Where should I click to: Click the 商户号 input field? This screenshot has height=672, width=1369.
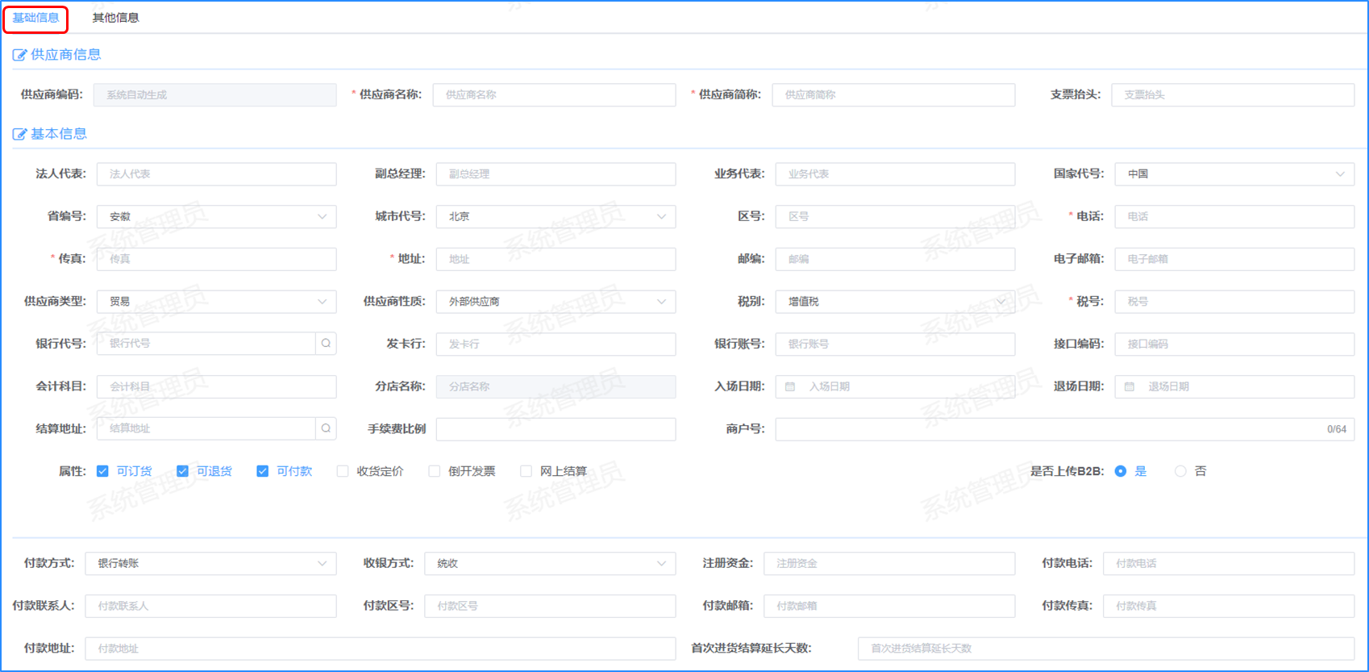tap(1065, 429)
